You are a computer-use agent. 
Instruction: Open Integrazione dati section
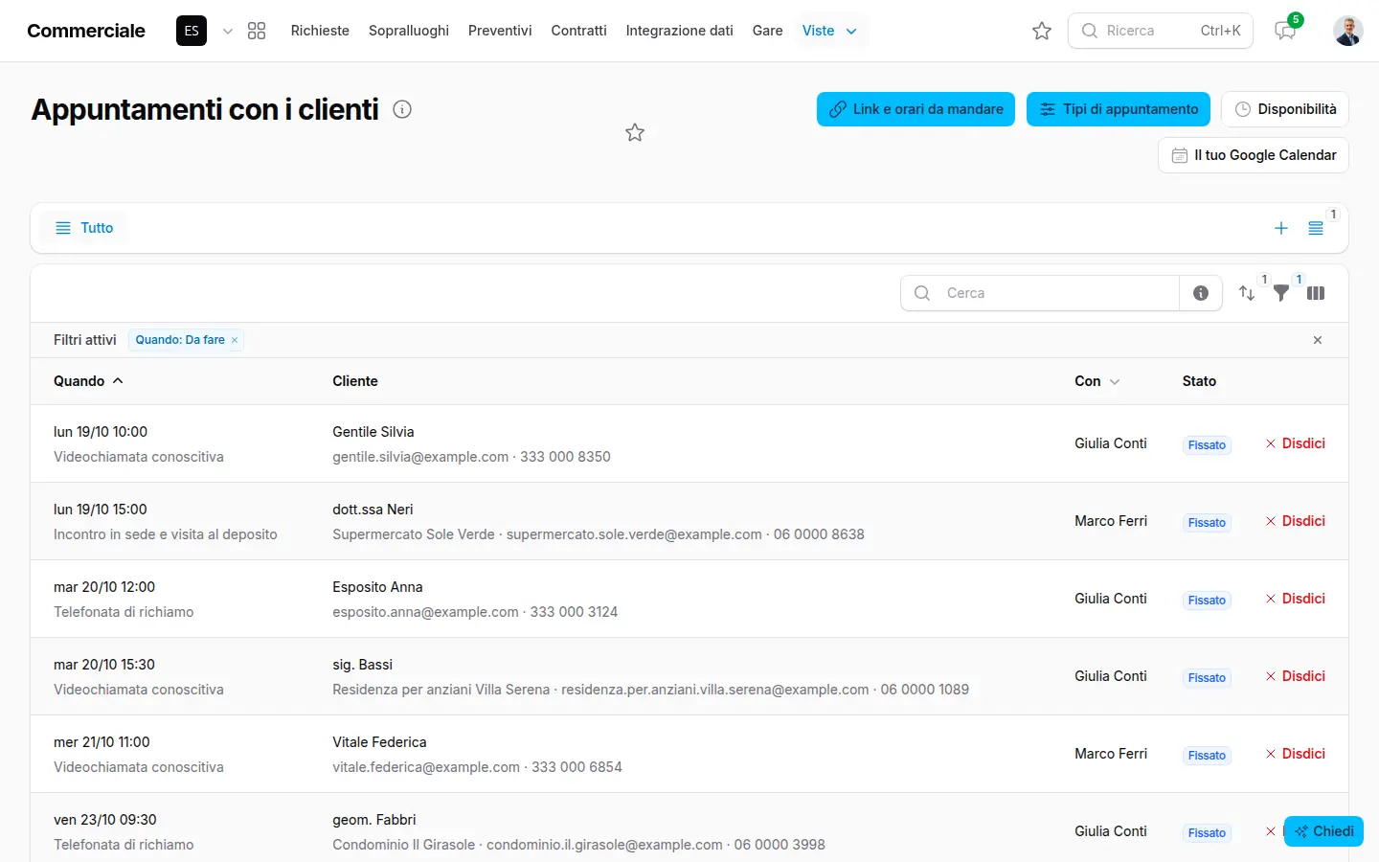(x=680, y=31)
